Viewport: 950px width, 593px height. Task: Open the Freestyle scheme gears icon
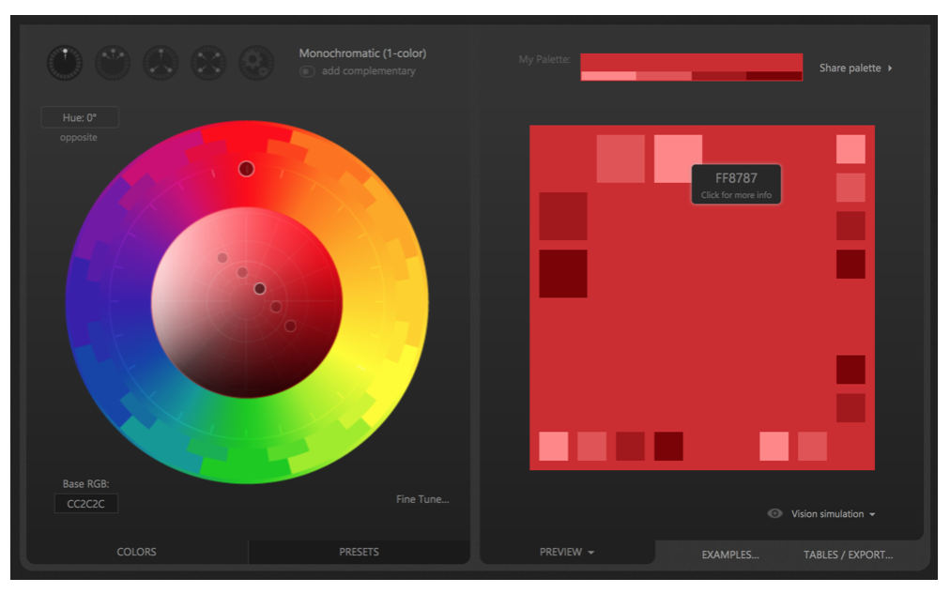pyautogui.click(x=256, y=62)
